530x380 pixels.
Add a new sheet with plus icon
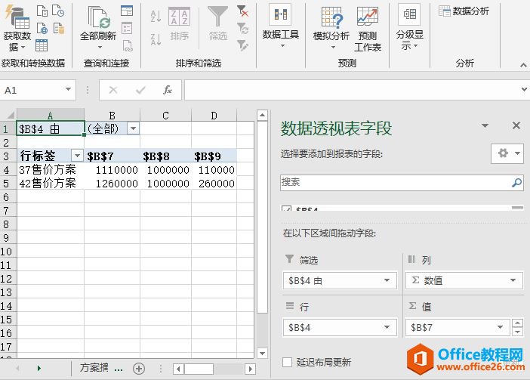point(139,369)
